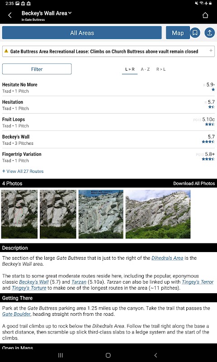Screen dimensions: 217x362
Task: Sort routes A - Z
Action: [x=145, y=69]
